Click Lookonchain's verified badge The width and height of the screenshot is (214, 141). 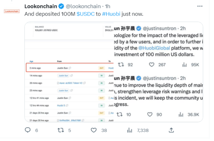[x=61, y=6]
